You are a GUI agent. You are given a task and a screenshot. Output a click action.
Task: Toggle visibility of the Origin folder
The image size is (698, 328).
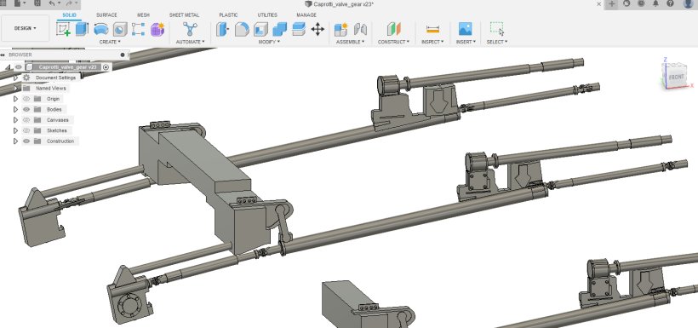coord(26,99)
